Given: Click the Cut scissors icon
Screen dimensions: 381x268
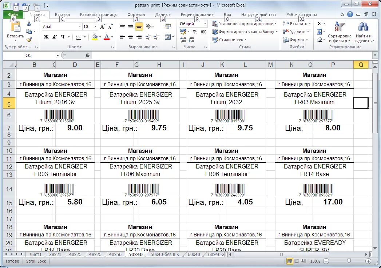Looking at the screenshot, I should tap(29, 24).
